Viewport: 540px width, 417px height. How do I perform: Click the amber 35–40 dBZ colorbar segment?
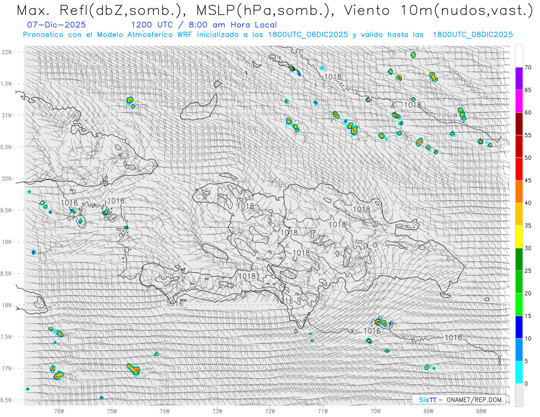coord(519,214)
